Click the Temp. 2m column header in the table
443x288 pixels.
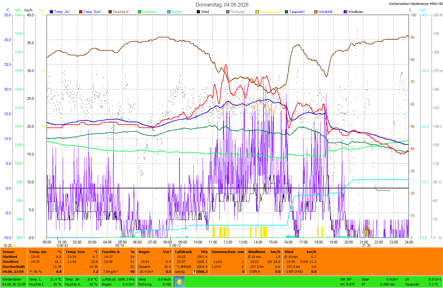pyautogui.click(x=38, y=252)
